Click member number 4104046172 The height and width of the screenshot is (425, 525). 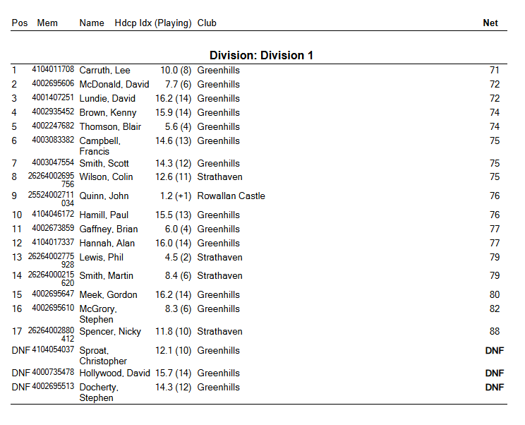[53, 215]
